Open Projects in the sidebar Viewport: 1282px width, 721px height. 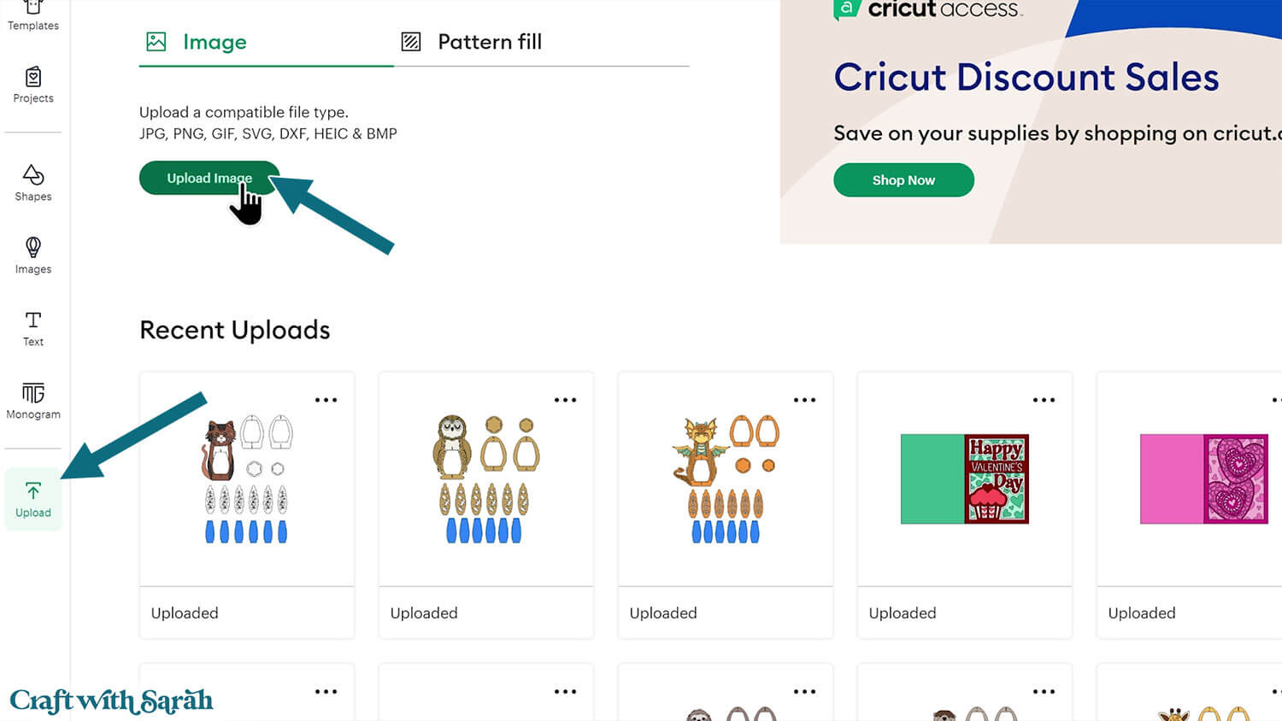point(33,85)
